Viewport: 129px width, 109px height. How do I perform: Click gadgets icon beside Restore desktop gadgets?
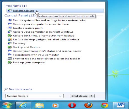[10, 39]
